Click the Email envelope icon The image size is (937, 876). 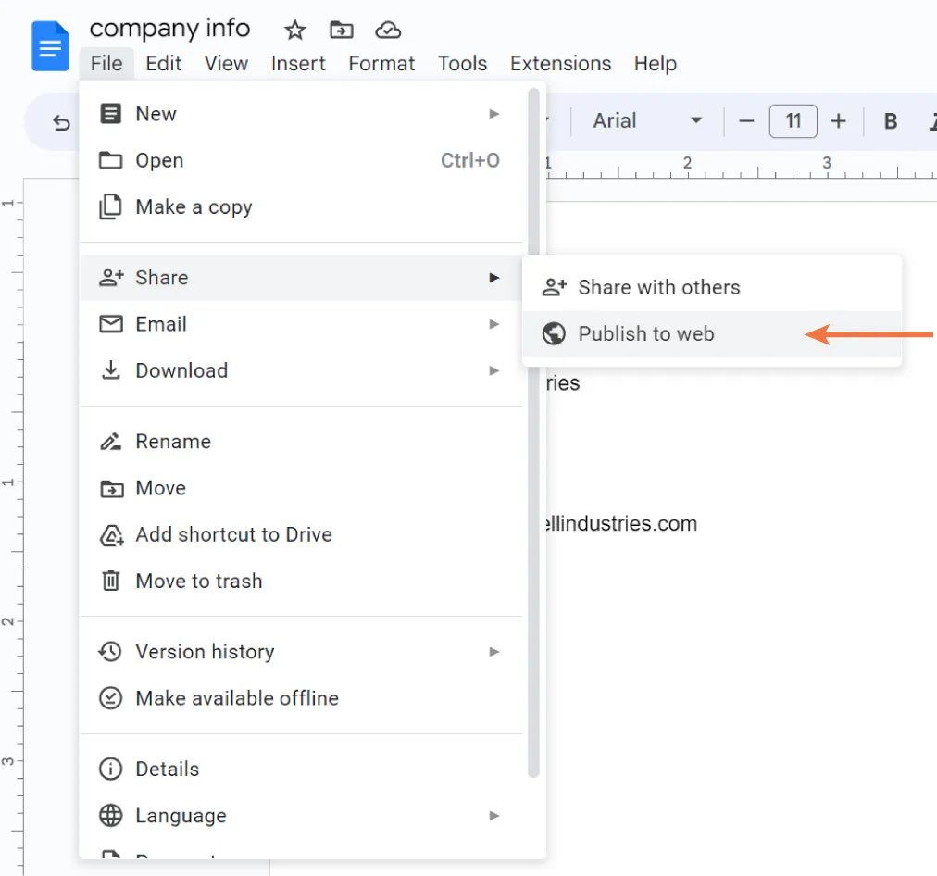coord(110,323)
